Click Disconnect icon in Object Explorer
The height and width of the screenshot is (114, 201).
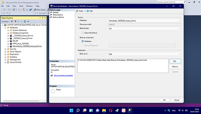pyautogui.click(x=15, y=21)
